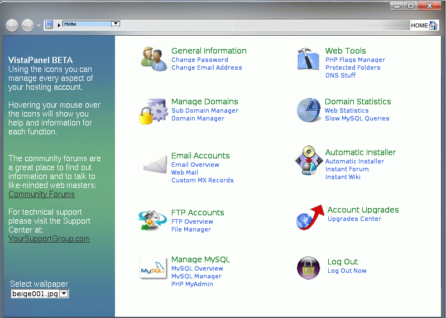Open the navigation history arrow dropdown
The image size is (446, 318).
click(x=39, y=26)
